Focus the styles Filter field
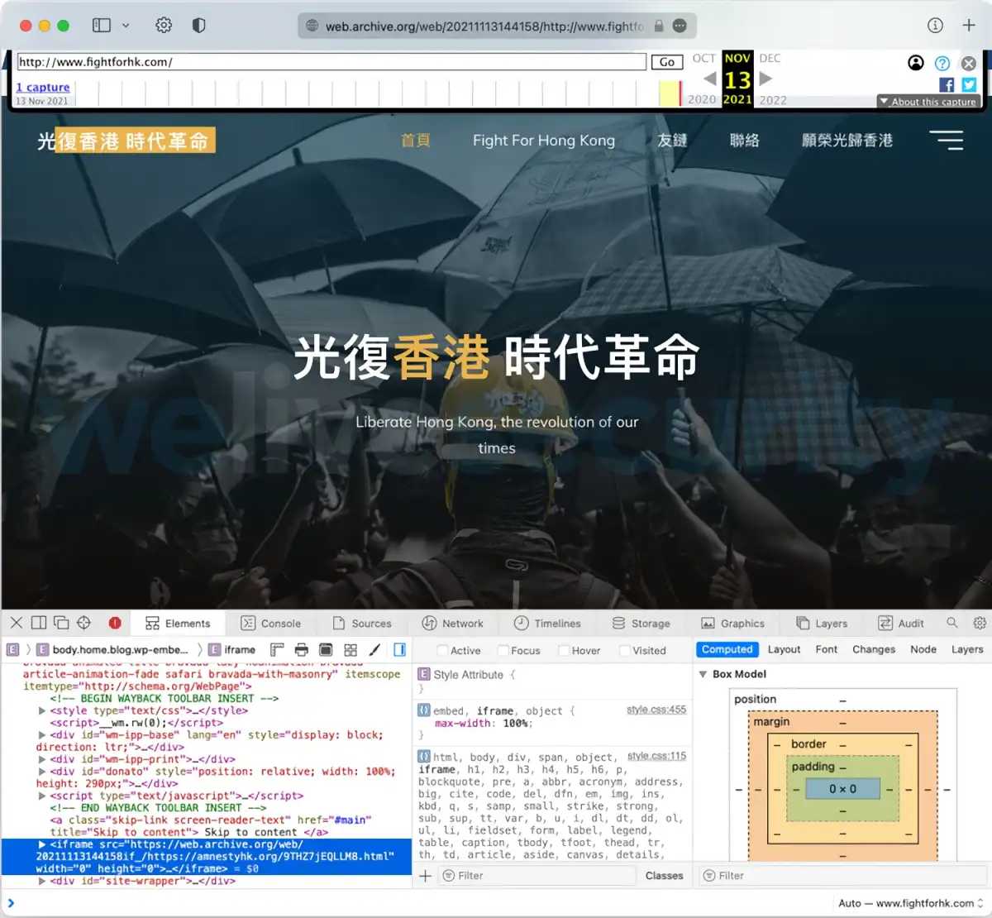 click(x=537, y=875)
